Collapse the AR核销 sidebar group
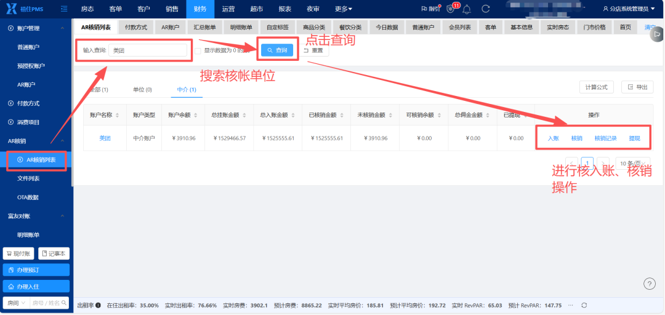 [x=62, y=141]
